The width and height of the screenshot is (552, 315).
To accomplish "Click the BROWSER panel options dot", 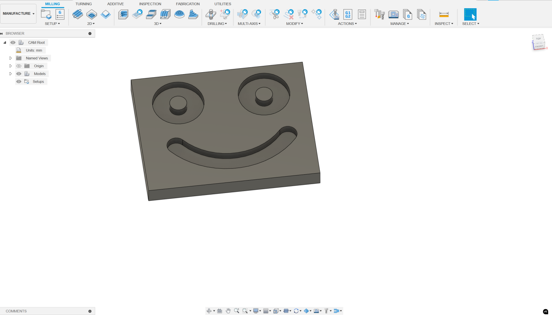I will (90, 33).
